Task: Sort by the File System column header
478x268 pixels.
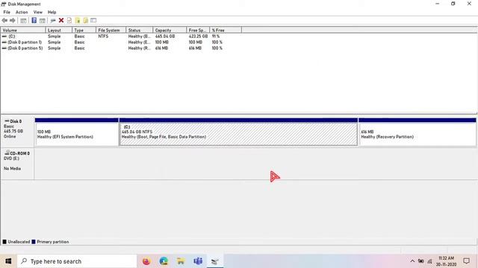Action: pos(111,30)
